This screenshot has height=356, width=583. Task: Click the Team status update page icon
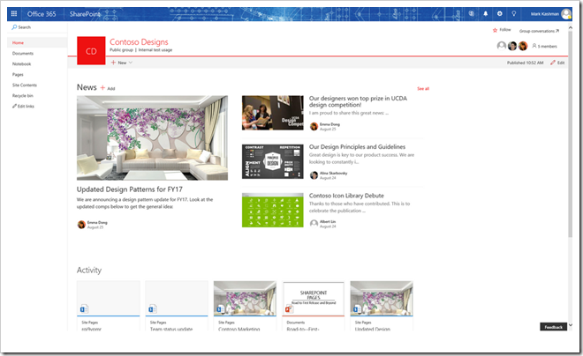point(153,308)
